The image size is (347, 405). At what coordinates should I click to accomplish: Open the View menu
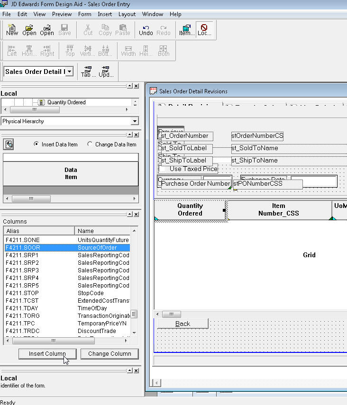[39, 14]
